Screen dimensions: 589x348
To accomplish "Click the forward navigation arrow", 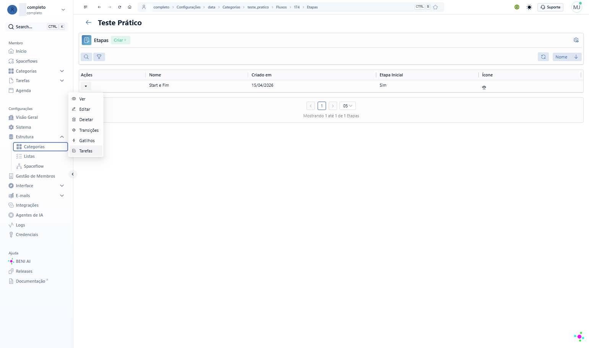I will pyautogui.click(x=110, y=7).
